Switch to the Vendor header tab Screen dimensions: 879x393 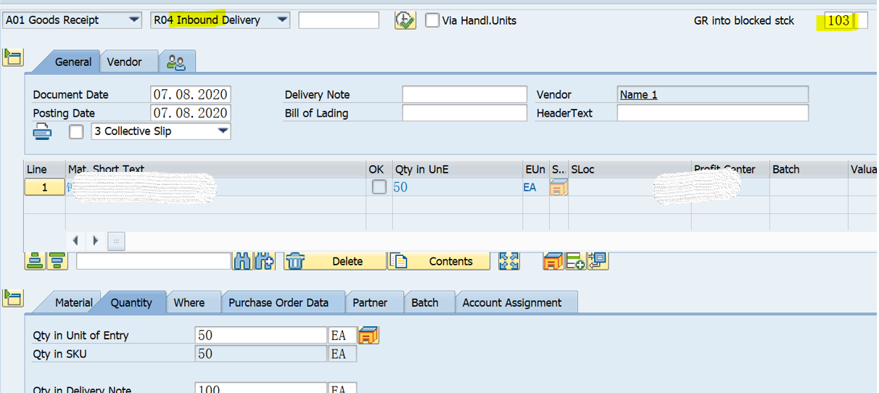click(x=124, y=62)
